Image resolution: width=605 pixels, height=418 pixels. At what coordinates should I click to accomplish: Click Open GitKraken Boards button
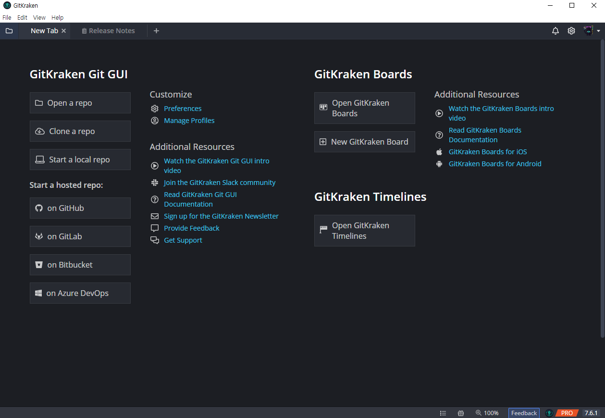click(x=365, y=108)
